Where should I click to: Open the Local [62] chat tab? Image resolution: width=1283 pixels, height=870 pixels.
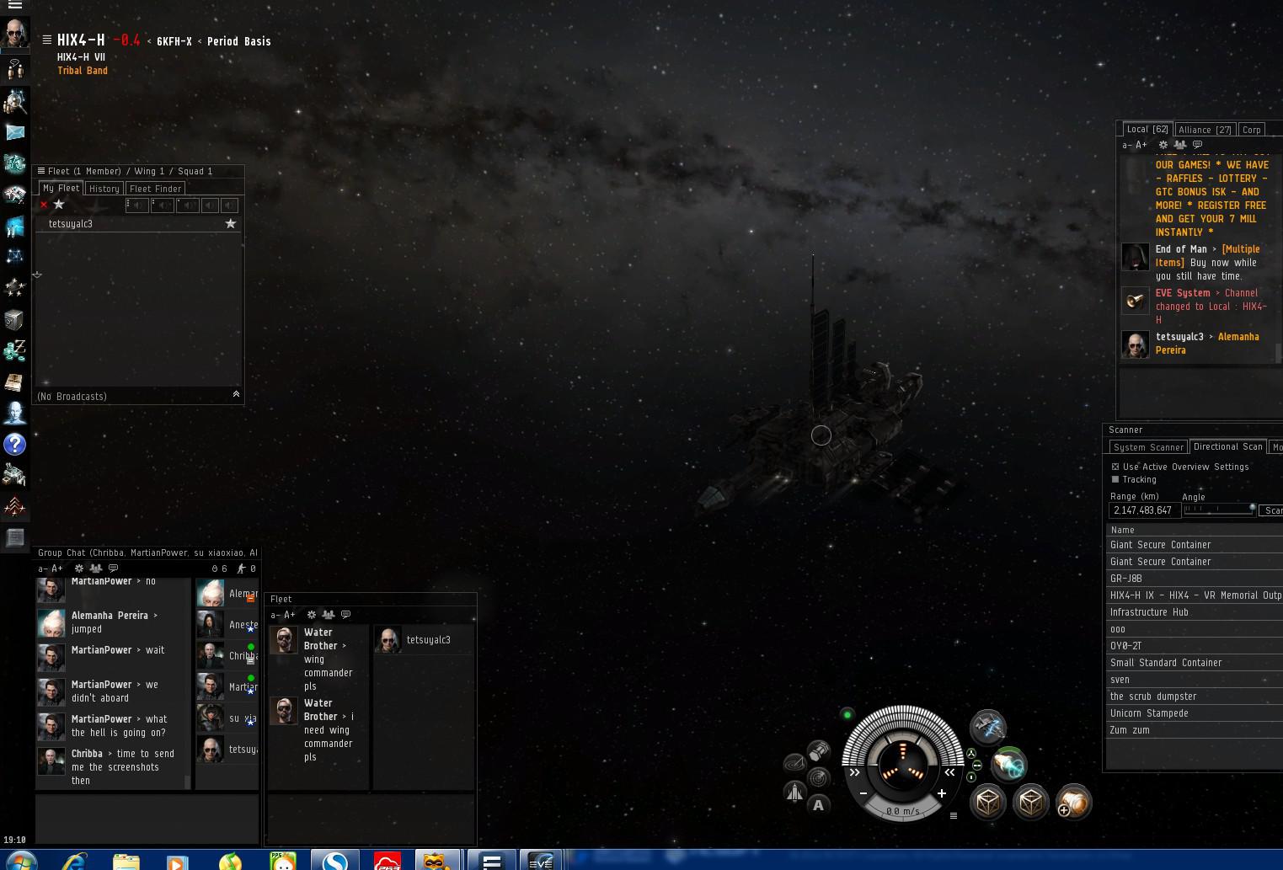click(x=1147, y=129)
